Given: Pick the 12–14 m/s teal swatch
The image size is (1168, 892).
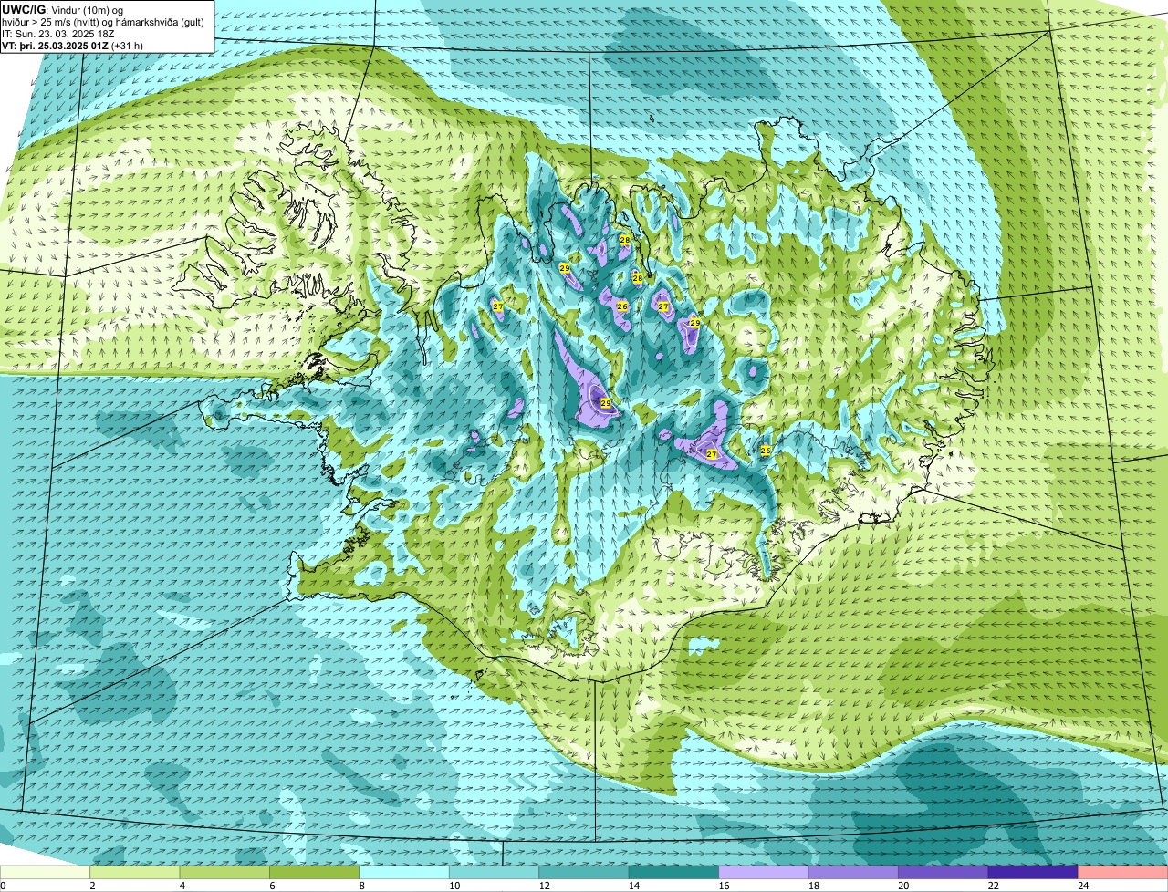Looking at the screenshot, I should [585, 872].
